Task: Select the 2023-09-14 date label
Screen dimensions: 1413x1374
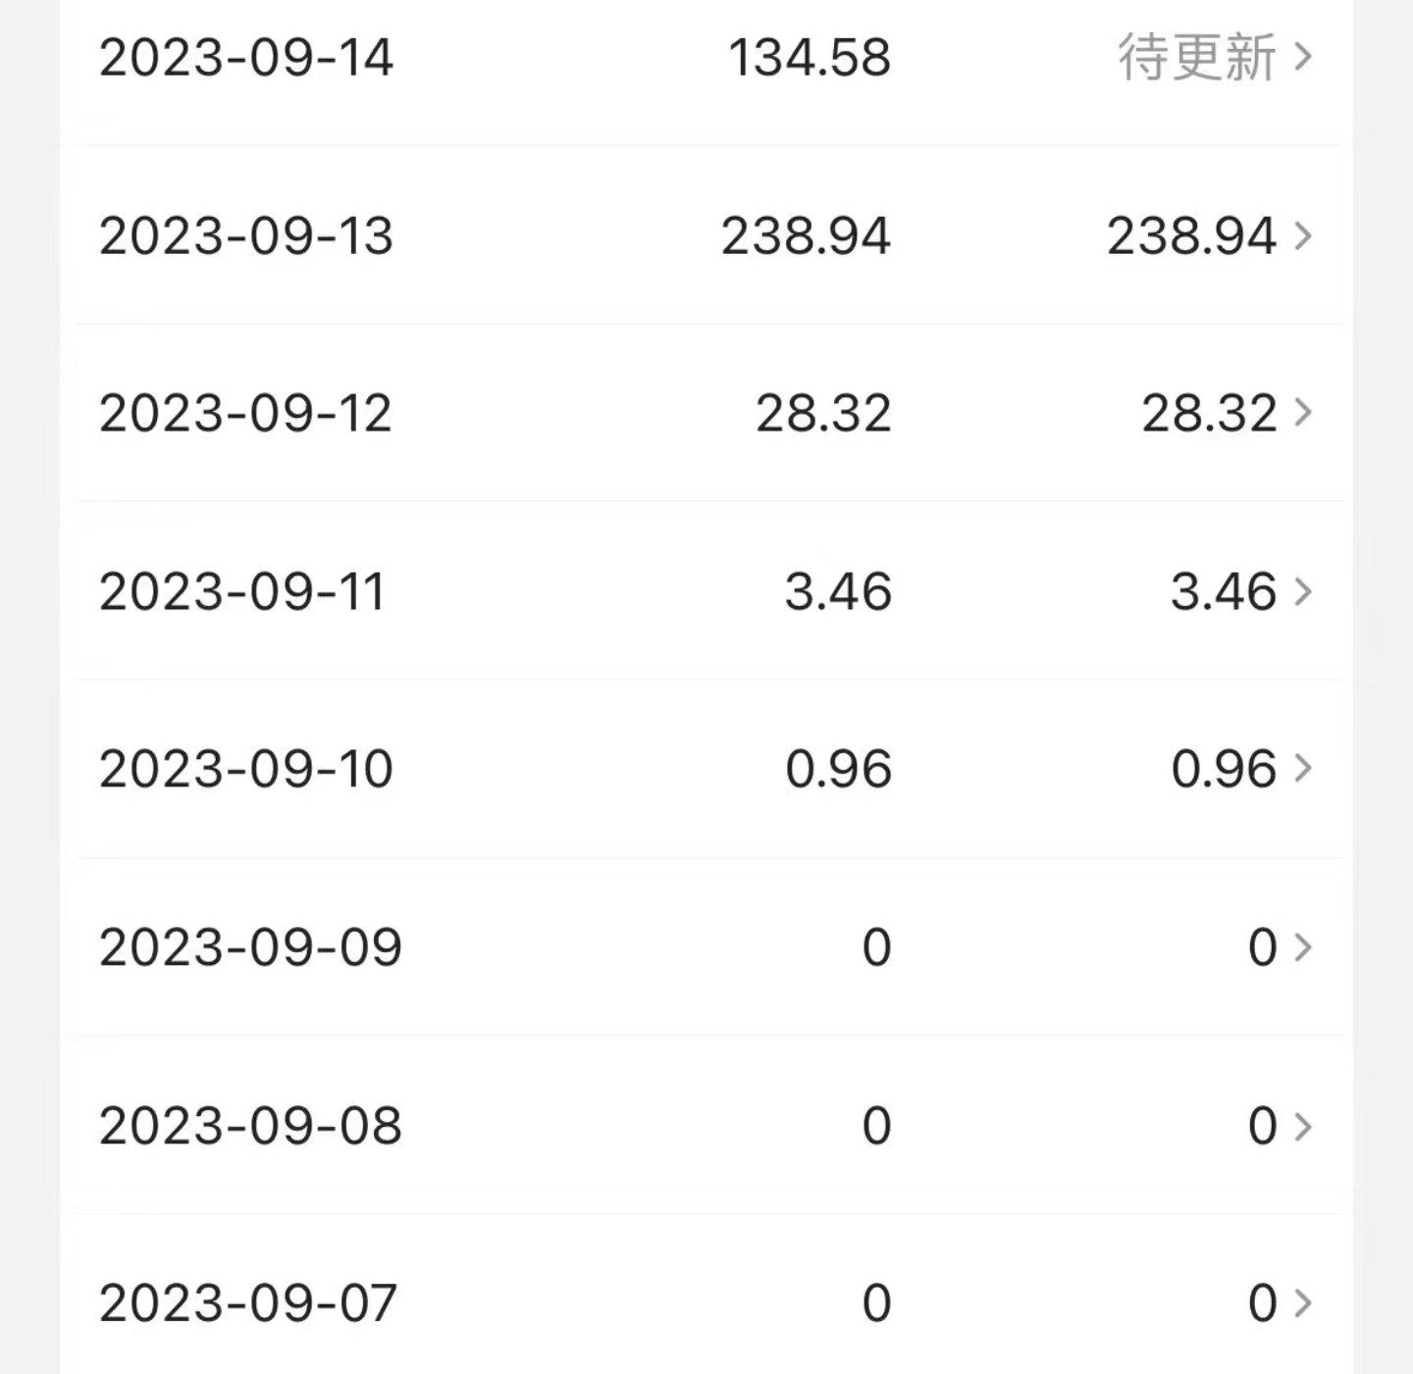Action: (x=246, y=57)
